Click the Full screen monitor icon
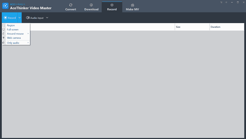 point(4,30)
